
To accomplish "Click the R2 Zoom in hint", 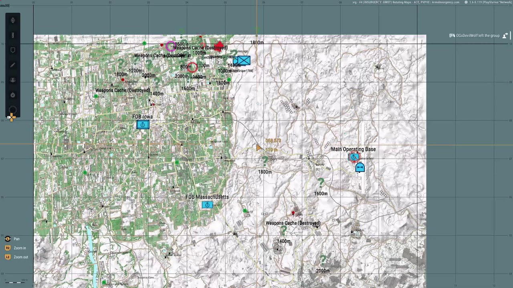I will [16, 248].
